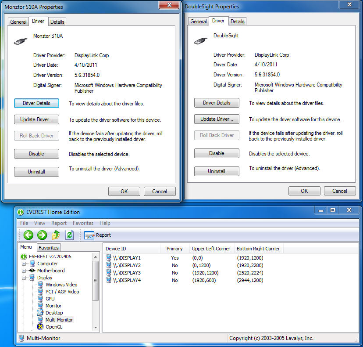
Task: Select the Display tree node
Action: [x=45, y=278]
